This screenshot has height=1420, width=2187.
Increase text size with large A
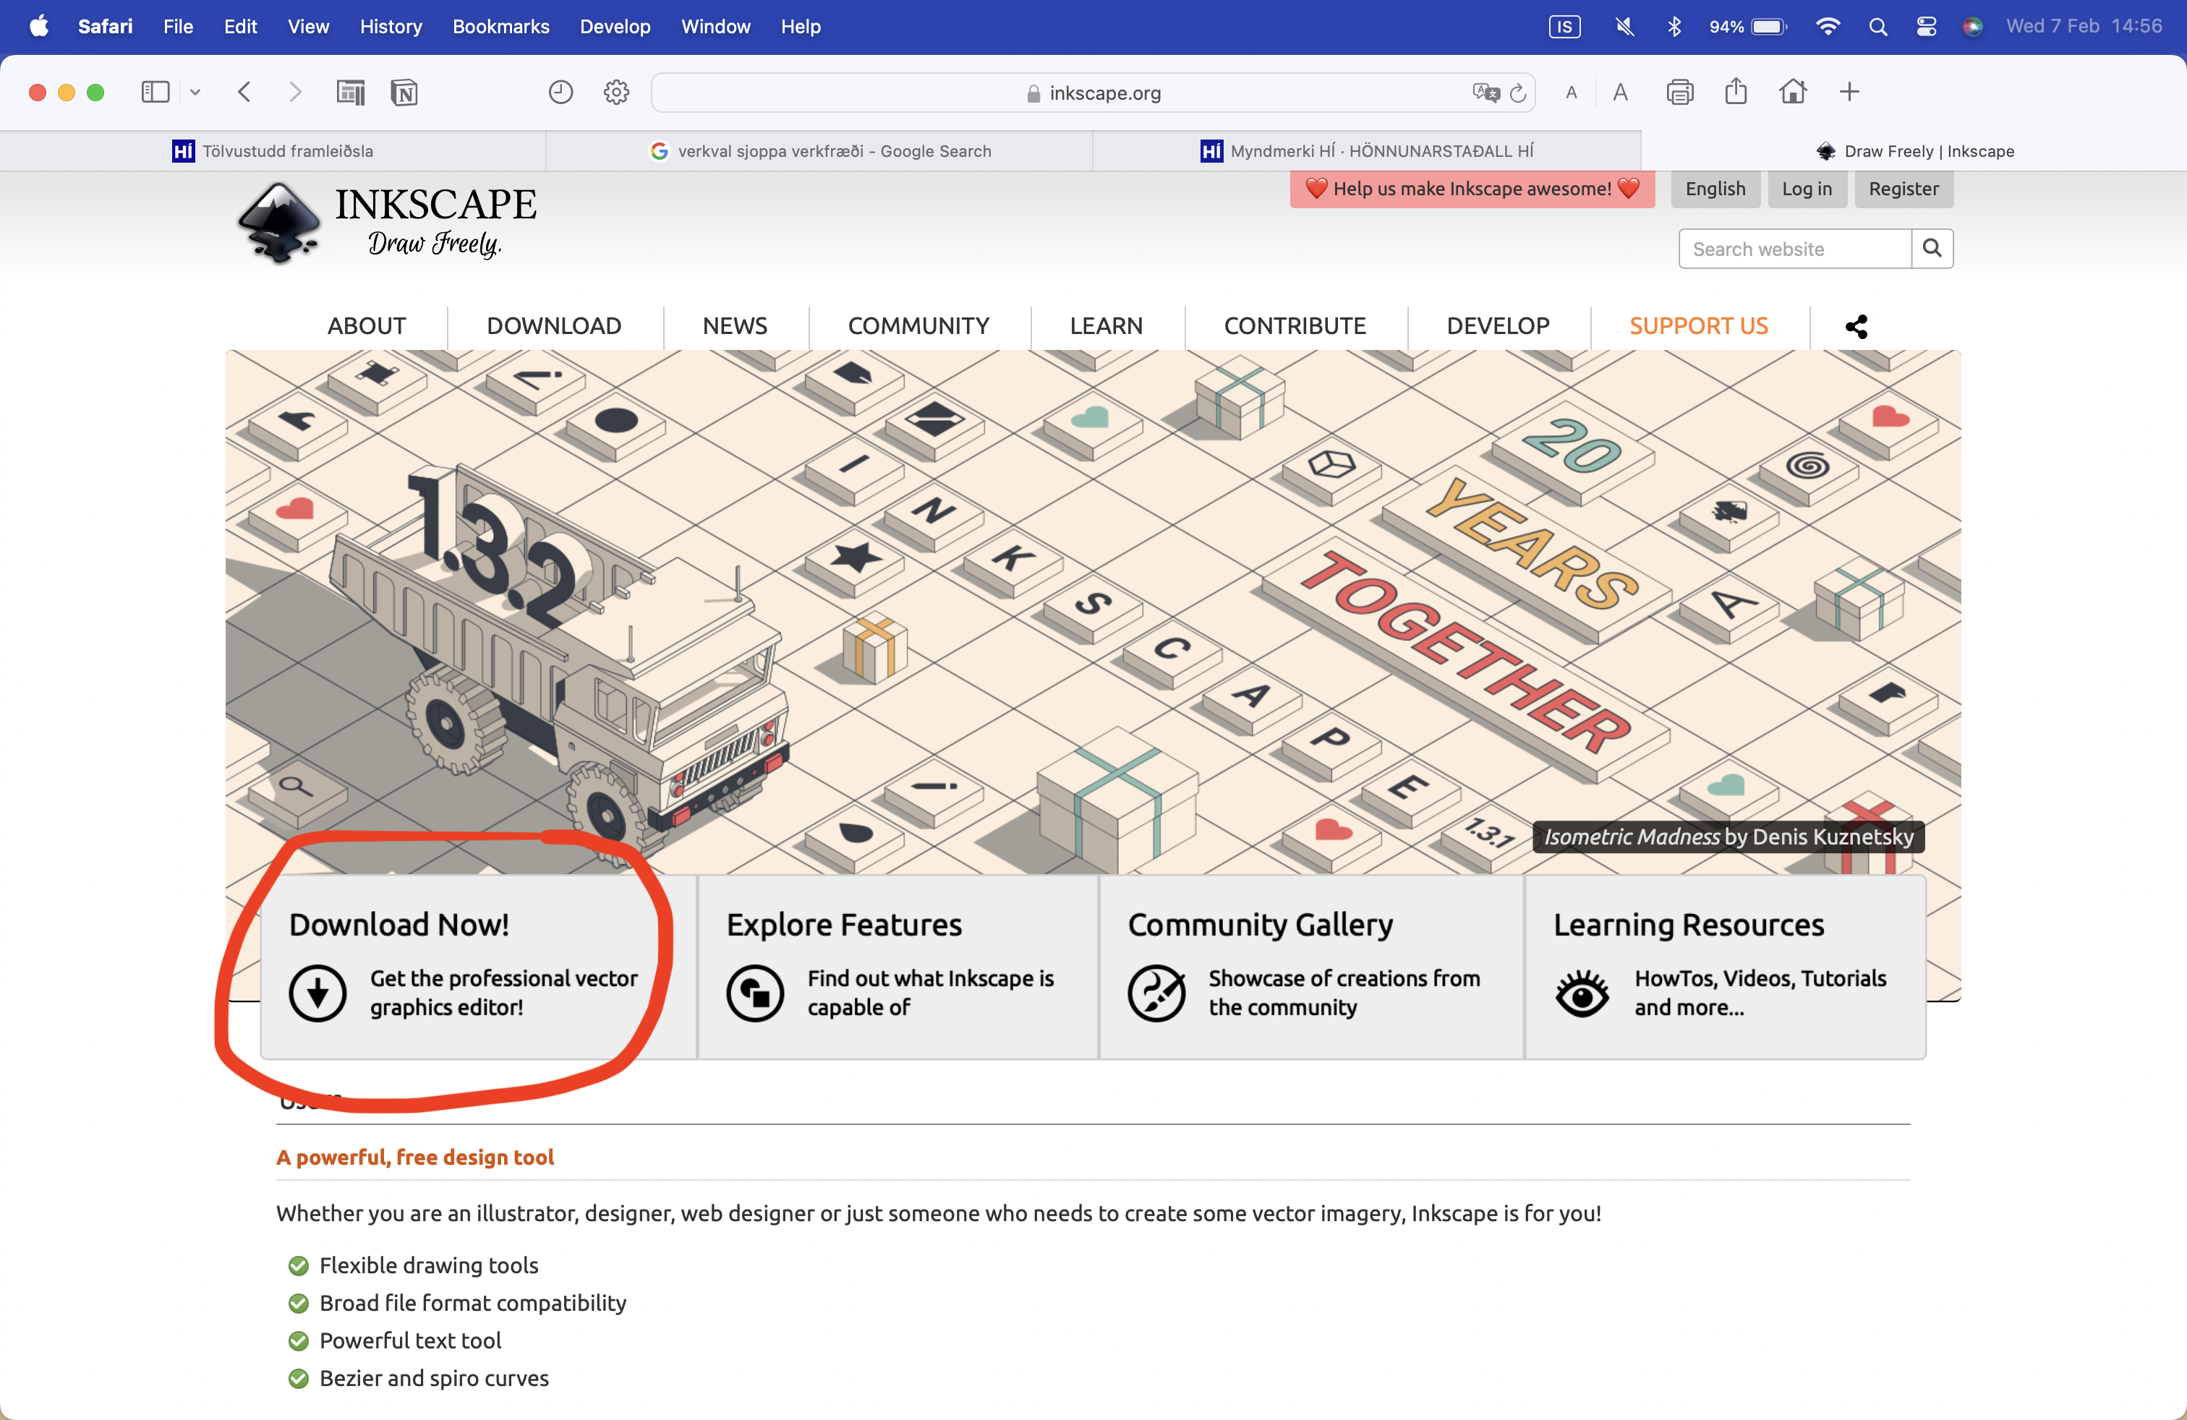tap(1620, 92)
